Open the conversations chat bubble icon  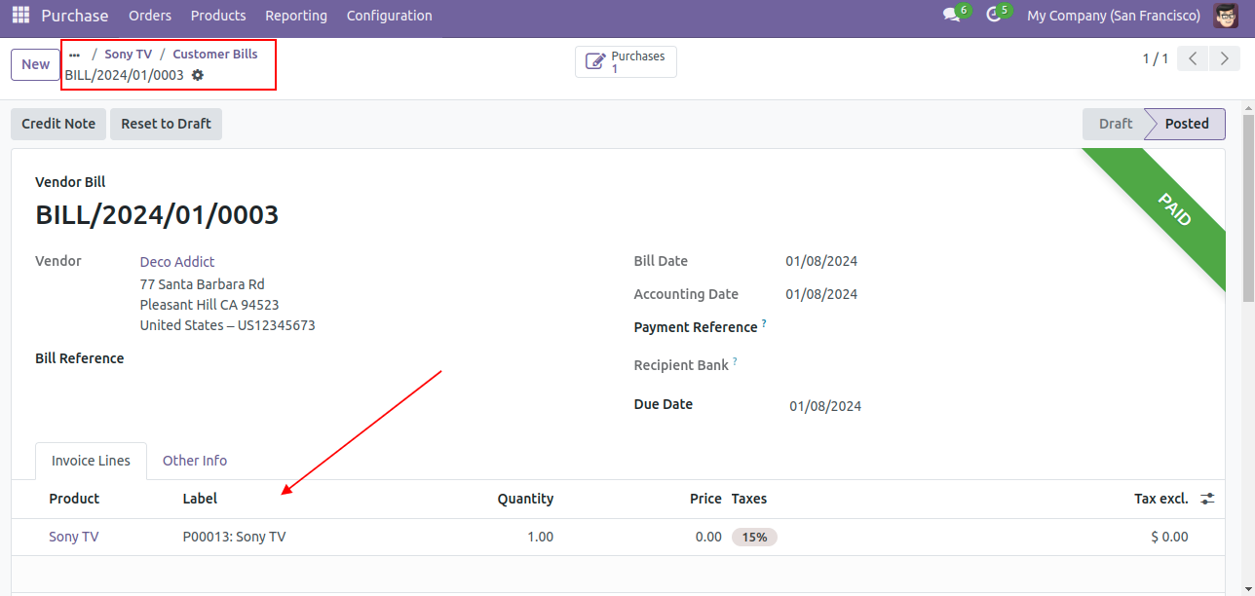[x=952, y=16]
